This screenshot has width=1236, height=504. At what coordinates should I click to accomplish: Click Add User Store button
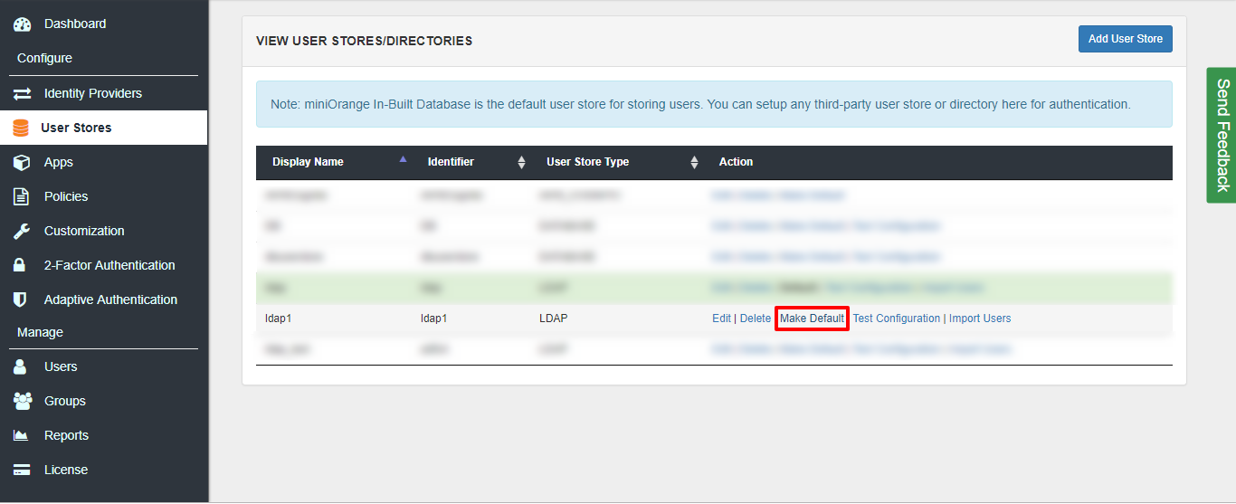1125,39
